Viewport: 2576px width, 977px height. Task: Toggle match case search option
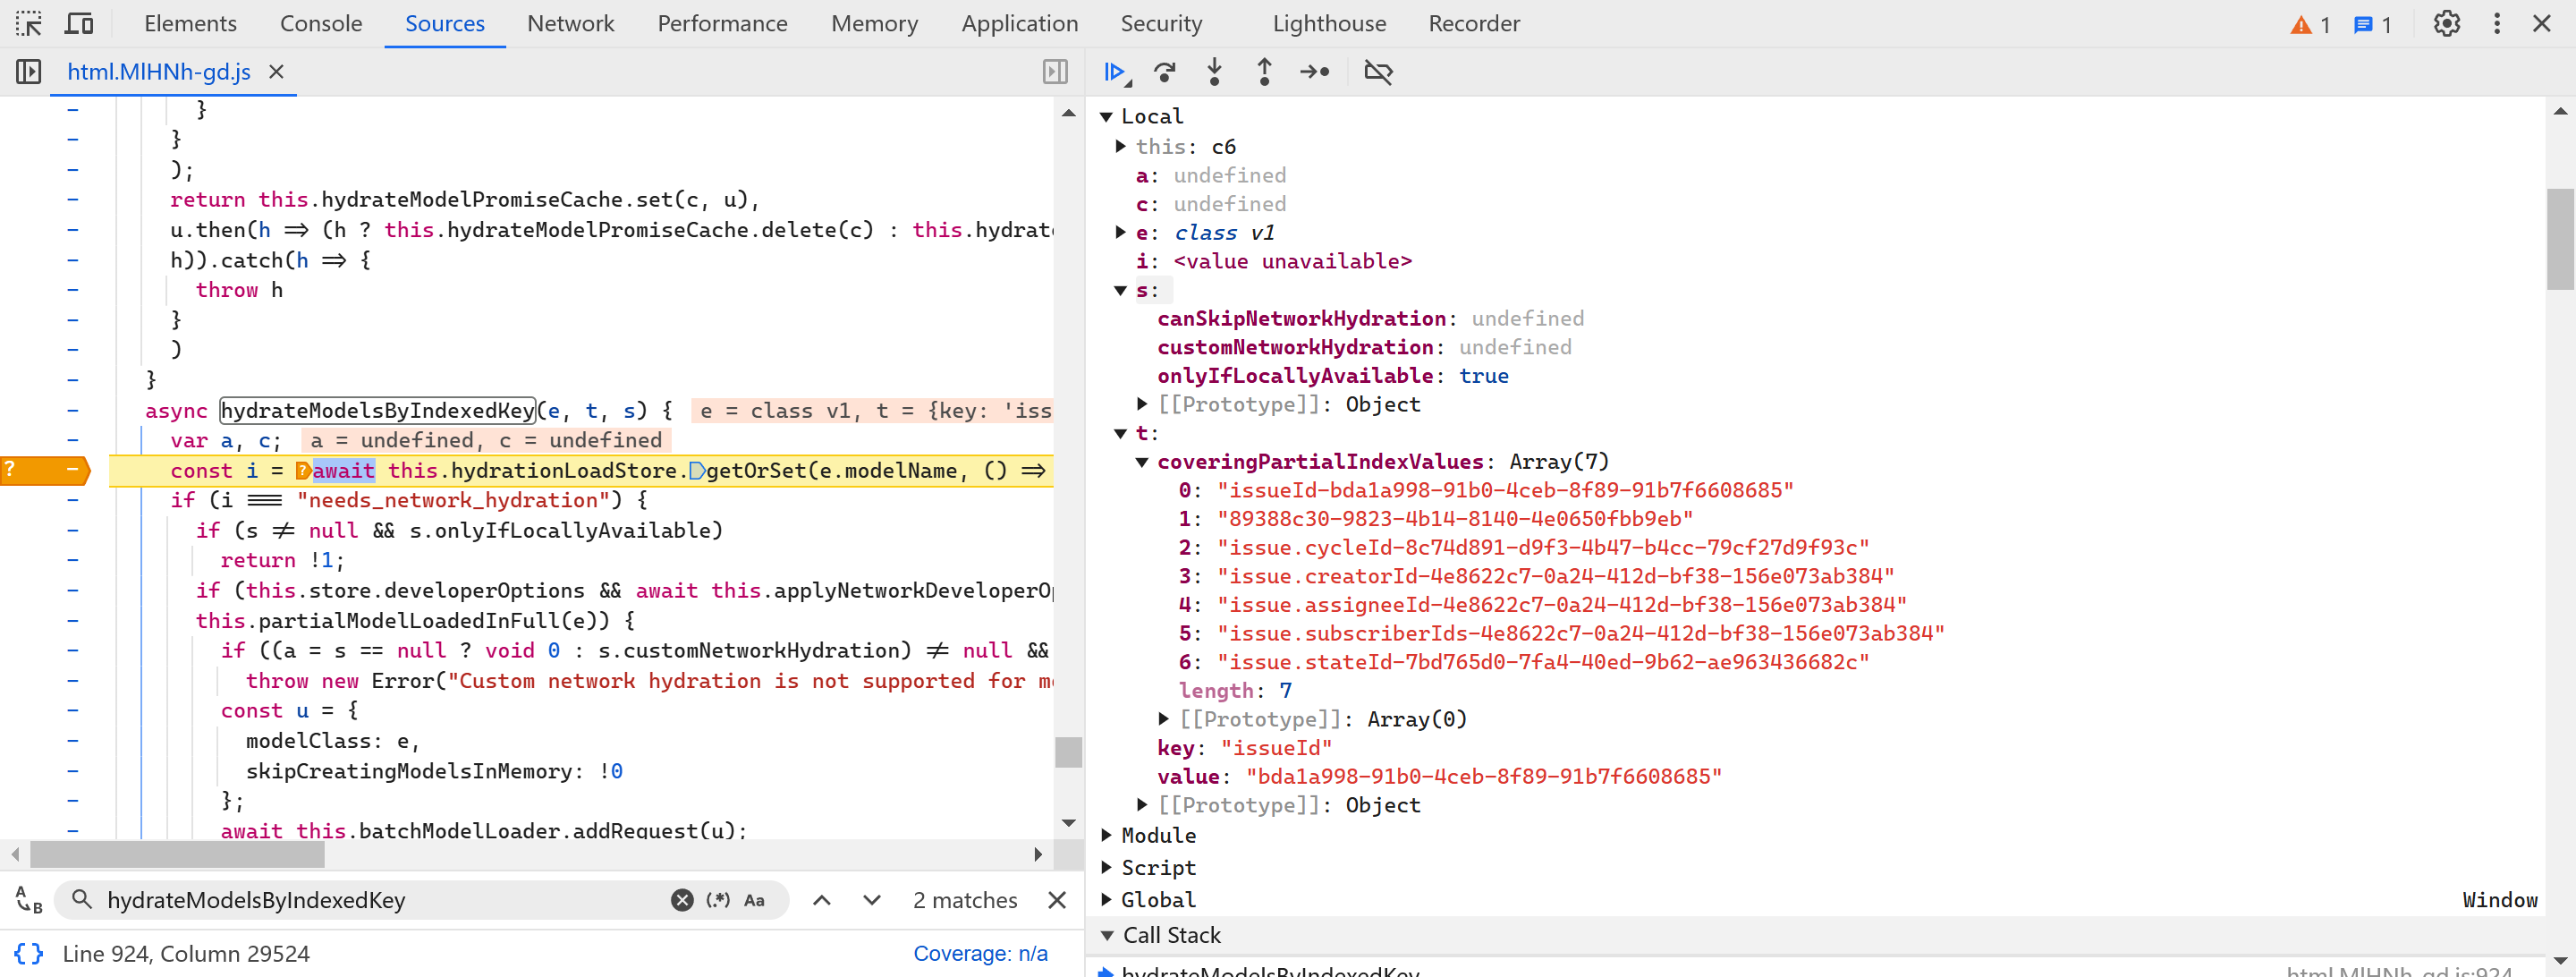[754, 900]
